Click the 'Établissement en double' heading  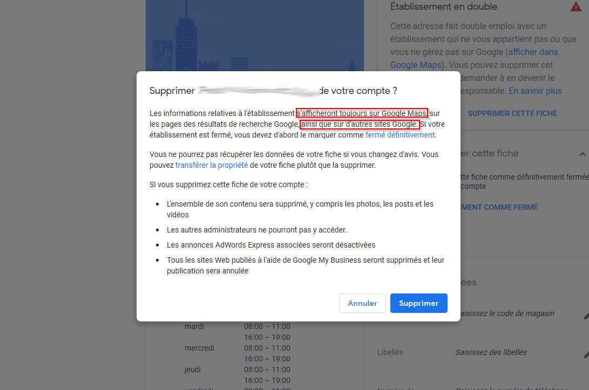444,6
